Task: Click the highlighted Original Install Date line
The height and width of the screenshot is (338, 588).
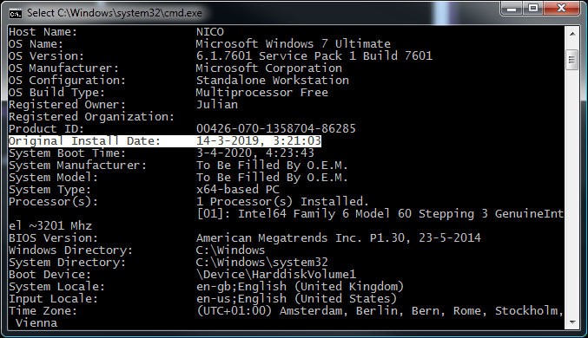Action: [x=165, y=141]
